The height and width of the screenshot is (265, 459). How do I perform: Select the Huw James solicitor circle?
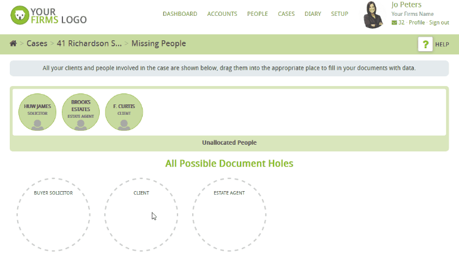point(37,112)
